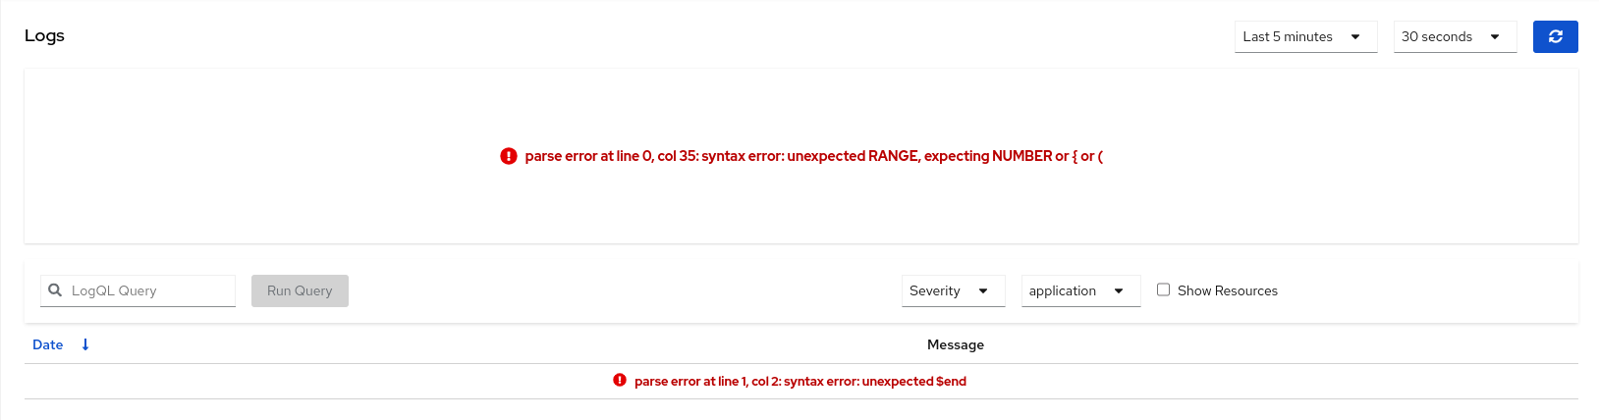Image resolution: width=1599 pixels, height=420 pixels.
Task: Click the blue refresh icon button
Action: coord(1555,36)
